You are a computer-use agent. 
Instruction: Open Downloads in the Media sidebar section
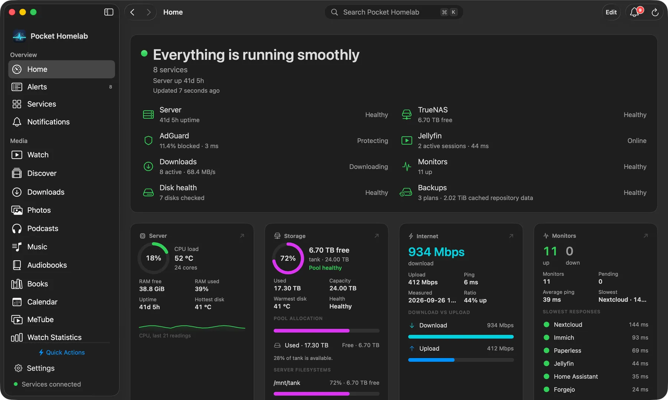pyautogui.click(x=62, y=192)
